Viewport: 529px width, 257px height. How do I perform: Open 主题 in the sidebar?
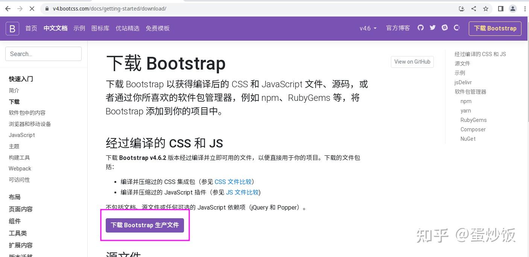pos(14,146)
